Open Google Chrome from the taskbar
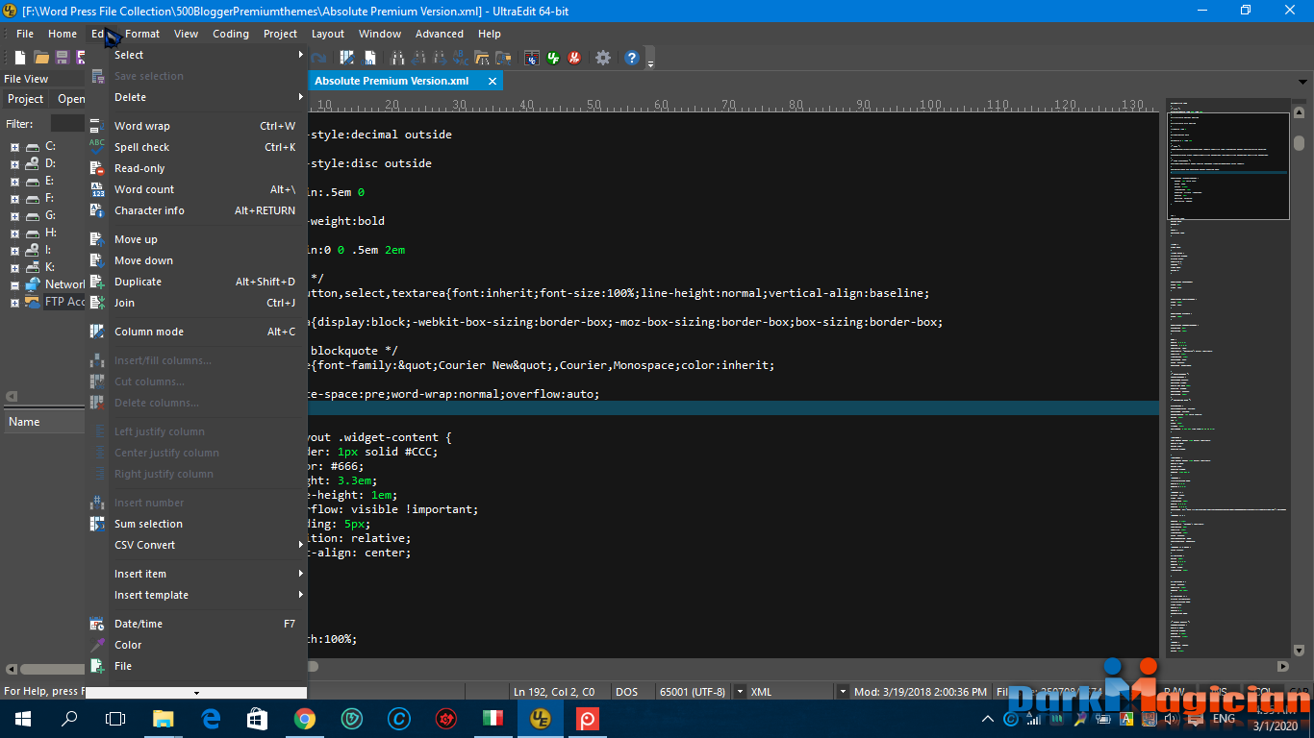Image resolution: width=1314 pixels, height=738 pixels. tap(305, 719)
